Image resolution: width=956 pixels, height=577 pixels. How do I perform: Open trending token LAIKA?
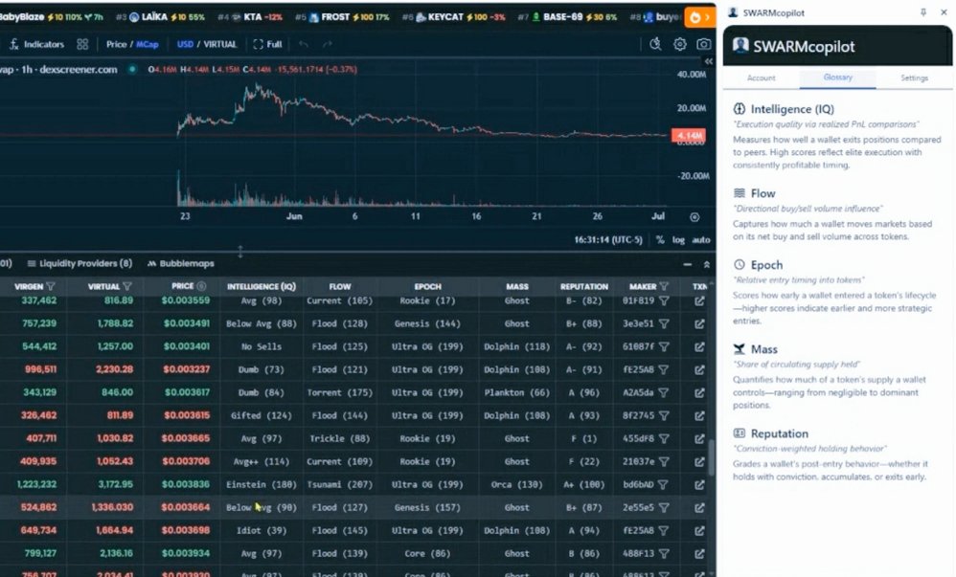click(x=160, y=17)
